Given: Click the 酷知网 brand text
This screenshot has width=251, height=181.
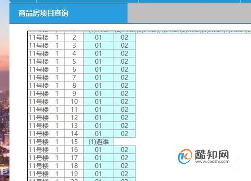Looking at the screenshot, I should pyautogui.click(x=212, y=155).
